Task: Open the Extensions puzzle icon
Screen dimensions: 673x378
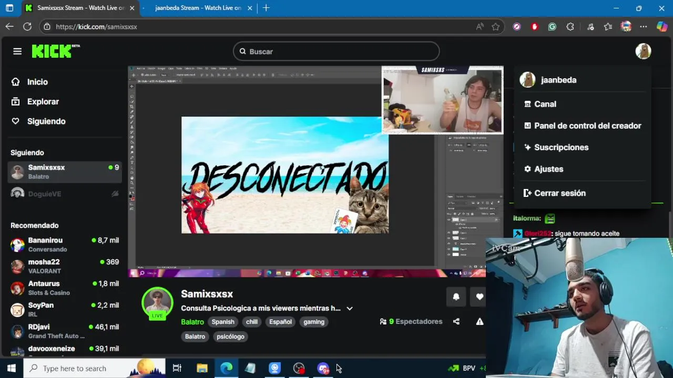Action: pos(570,26)
